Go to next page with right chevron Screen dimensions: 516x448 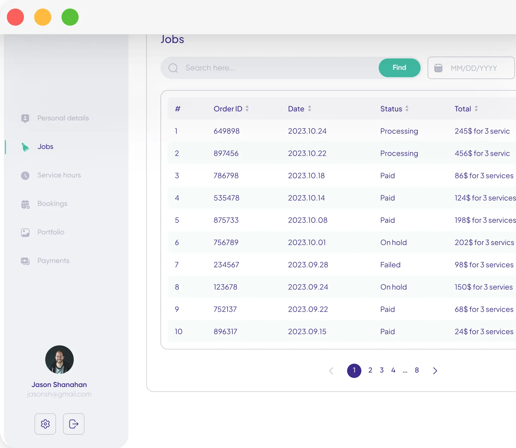coord(435,370)
